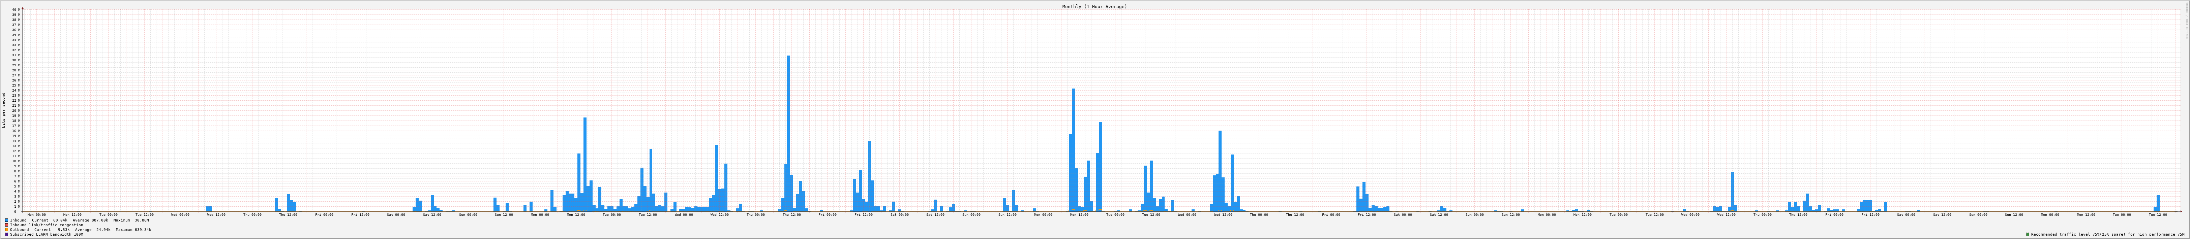
Task: Click the Outbound legend label text
Action: 20,230
